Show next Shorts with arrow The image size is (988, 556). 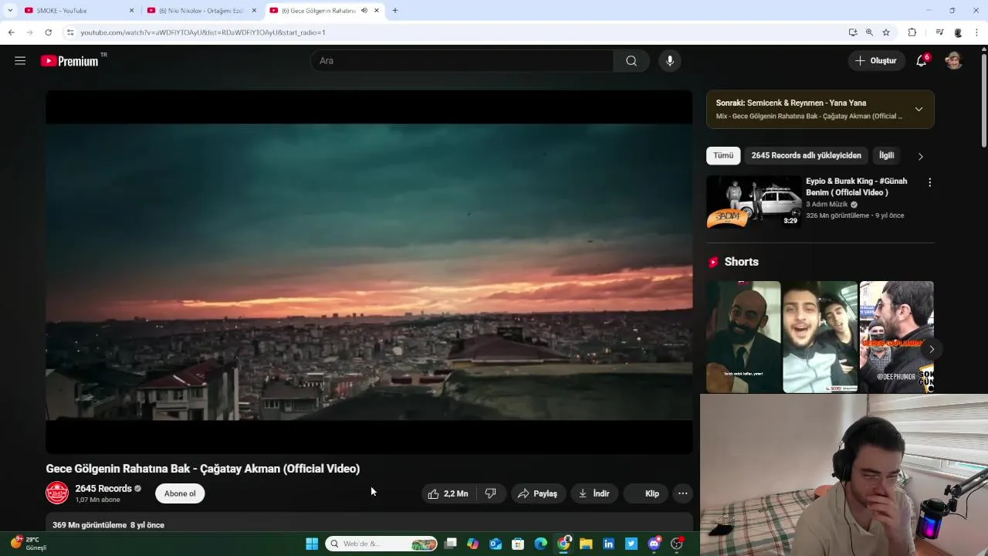(x=932, y=349)
